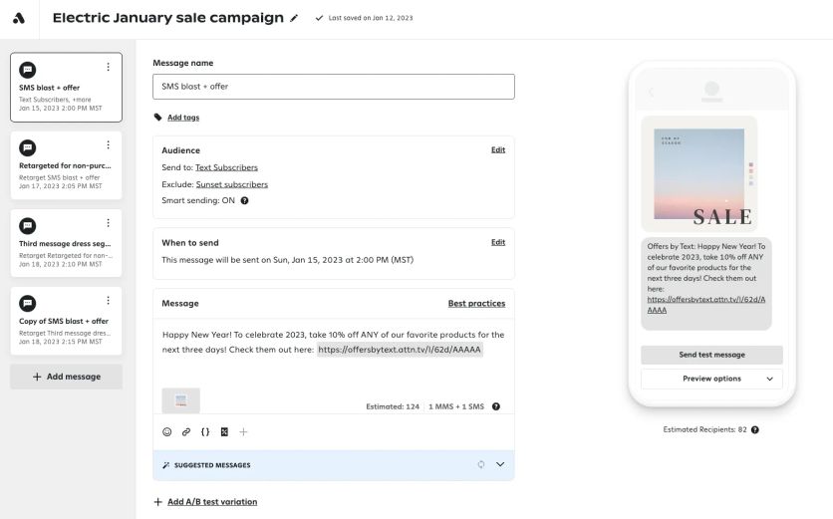Click Estimated: 124 character count
Screen dimensions: 833x519
pyautogui.click(x=393, y=406)
